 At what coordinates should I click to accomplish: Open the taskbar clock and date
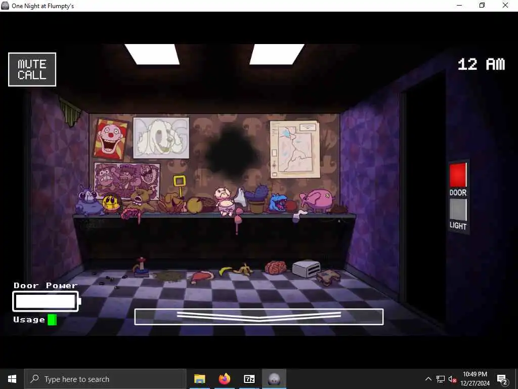coord(475,379)
